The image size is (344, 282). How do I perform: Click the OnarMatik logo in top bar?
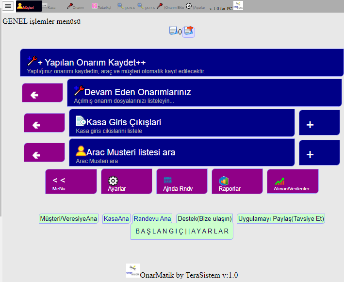(238, 5)
